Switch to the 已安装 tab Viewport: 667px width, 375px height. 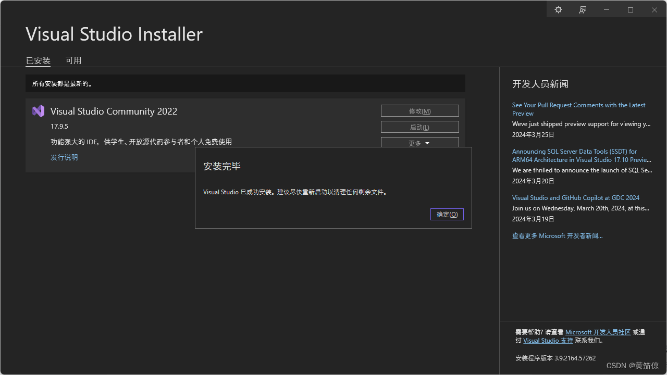point(38,60)
